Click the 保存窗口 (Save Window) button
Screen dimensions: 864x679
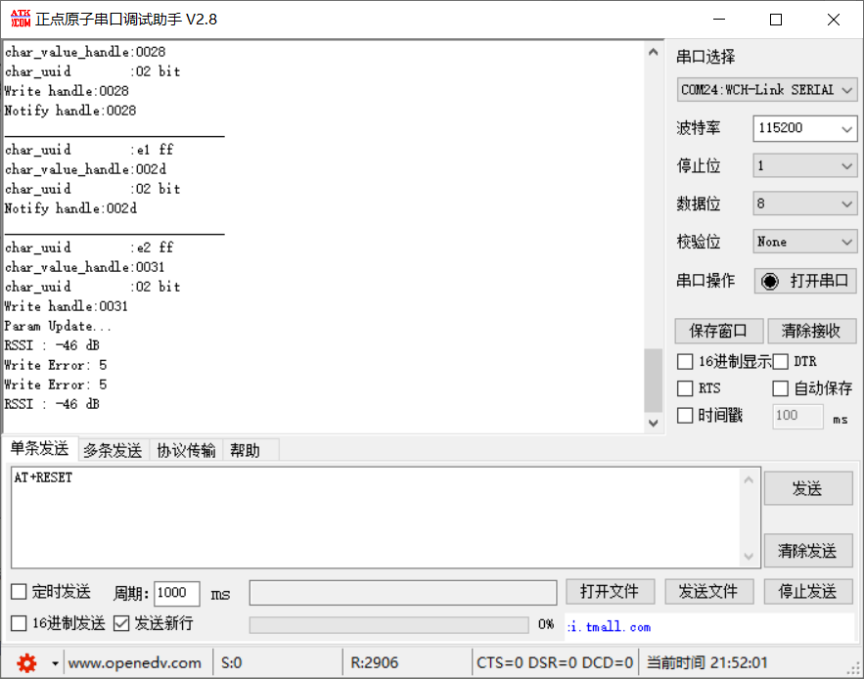718,331
